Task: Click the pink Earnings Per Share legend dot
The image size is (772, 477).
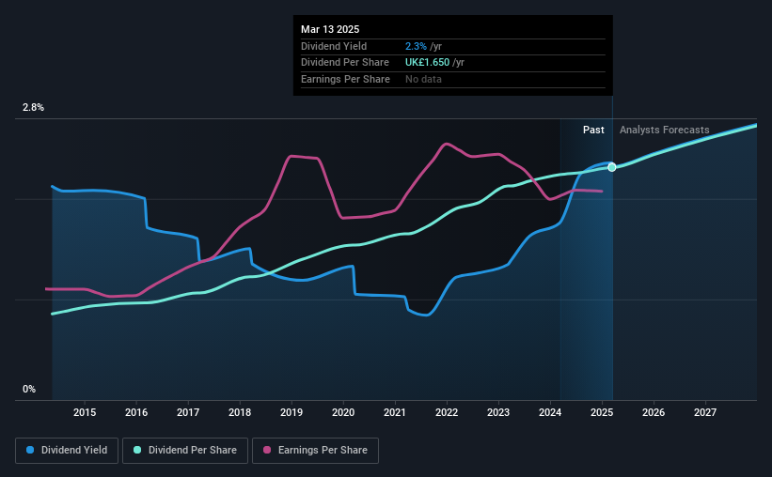Action: tap(267, 450)
